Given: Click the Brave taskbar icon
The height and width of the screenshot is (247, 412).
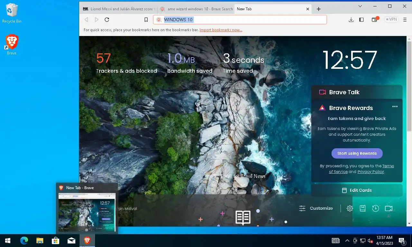Looking at the screenshot, I should pyautogui.click(x=87, y=241).
